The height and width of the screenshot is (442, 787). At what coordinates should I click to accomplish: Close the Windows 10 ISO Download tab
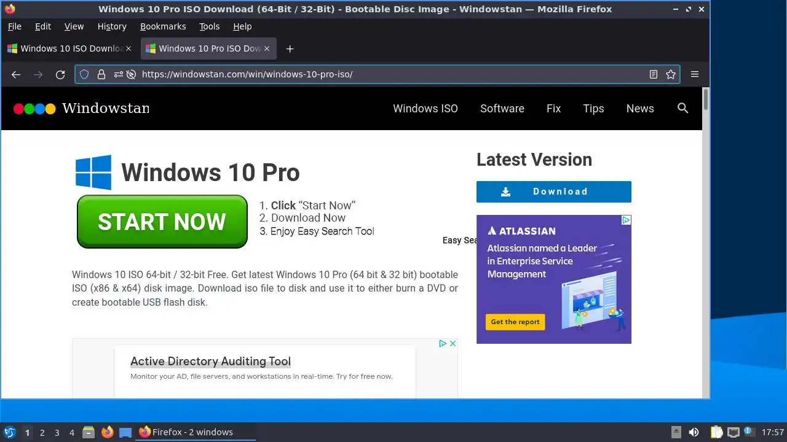(128, 48)
